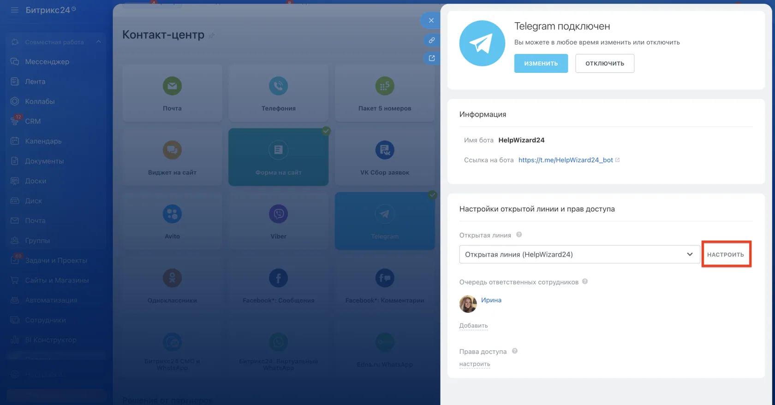This screenshot has height=405, width=775.
Task: Open the Facebook*: Комментарии tile
Action: pos(385,285)
